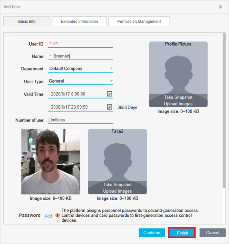
Task: Click the Profile Picture placeholder silhouette
Action: click(x=178, y=74)
